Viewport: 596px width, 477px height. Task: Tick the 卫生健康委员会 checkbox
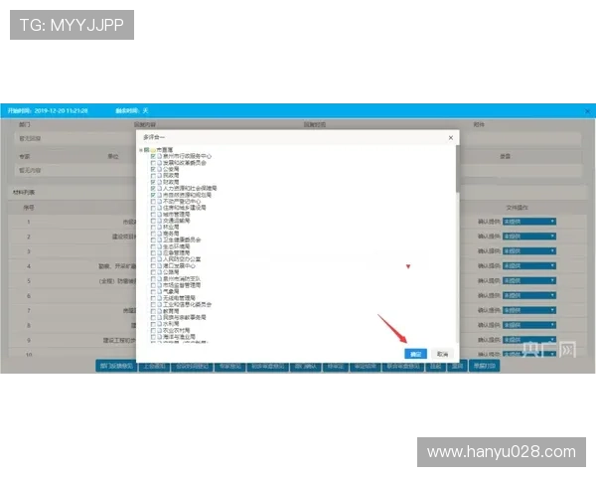point(153,239)
